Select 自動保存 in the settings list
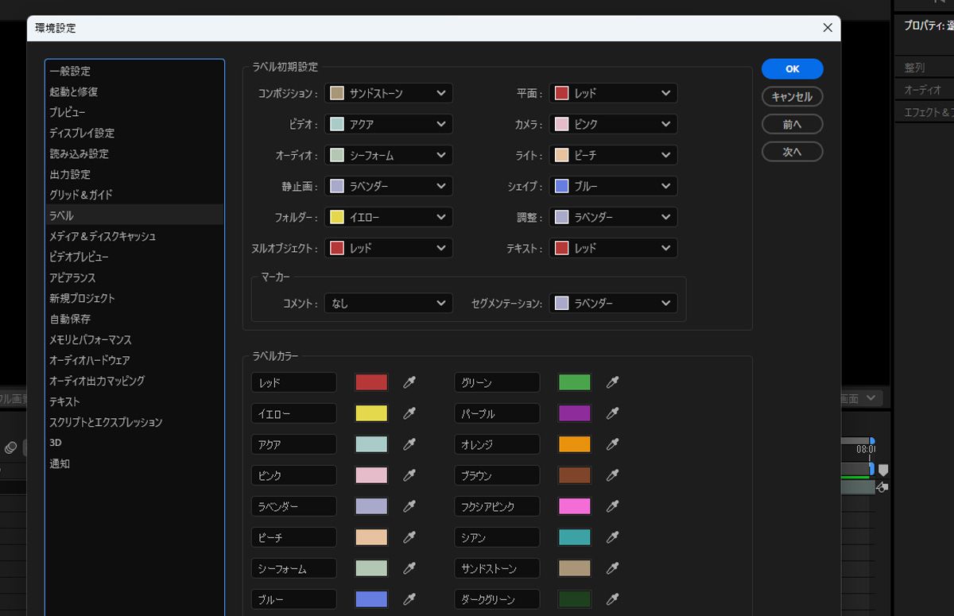The width and height of the screenshot is (954, 616). [134, 319]
